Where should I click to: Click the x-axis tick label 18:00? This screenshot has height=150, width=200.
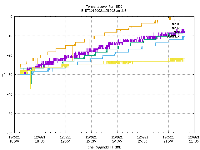(14, 141)
